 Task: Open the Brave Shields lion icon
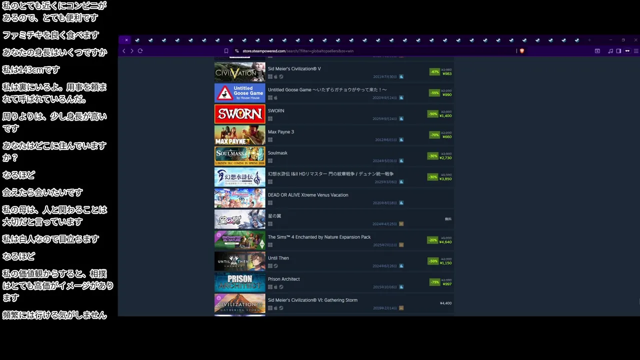click(x=522, y=51)
